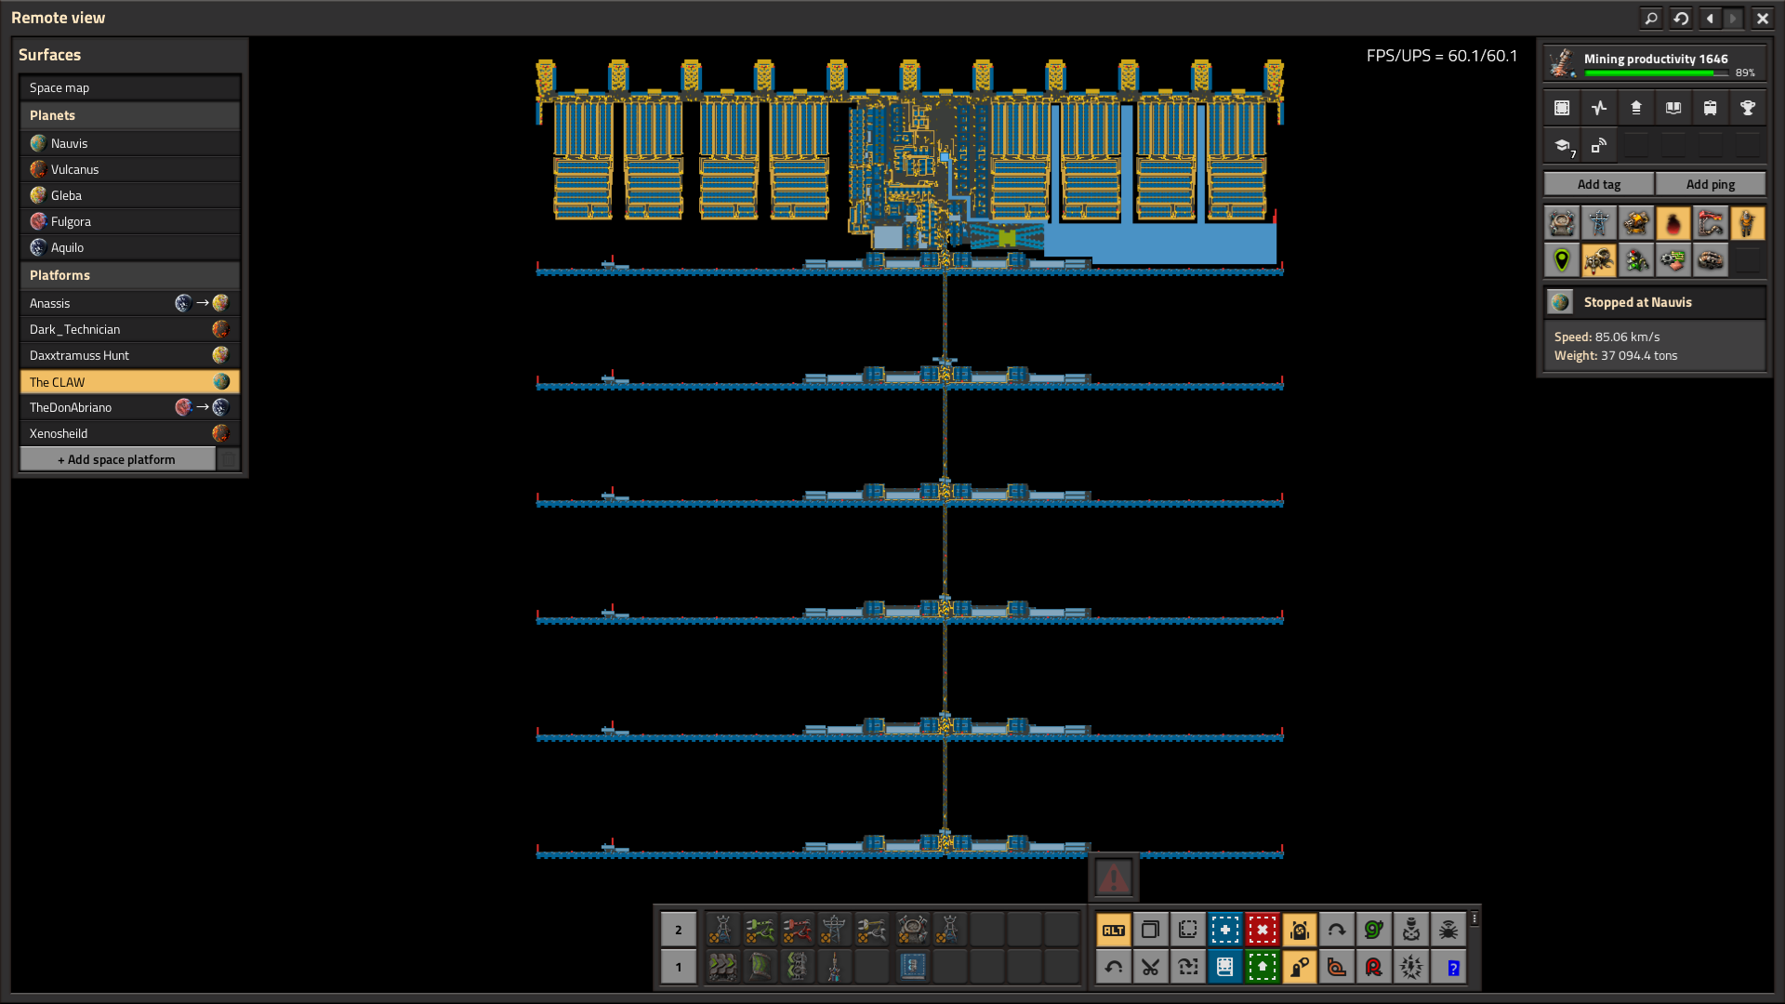
Task: Open the Factoriopedia book icon
Action: pos(1673,108)
